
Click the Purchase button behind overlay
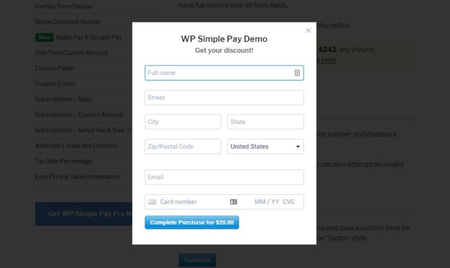coord(197,260)
